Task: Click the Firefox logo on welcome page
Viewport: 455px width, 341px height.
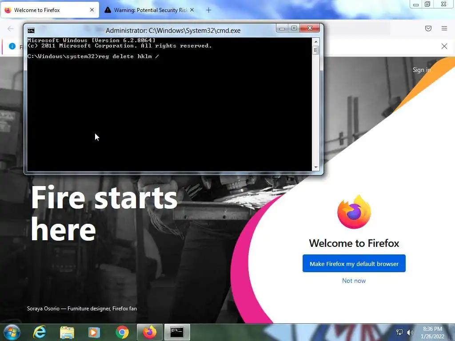Action: [x=354, y=212]
